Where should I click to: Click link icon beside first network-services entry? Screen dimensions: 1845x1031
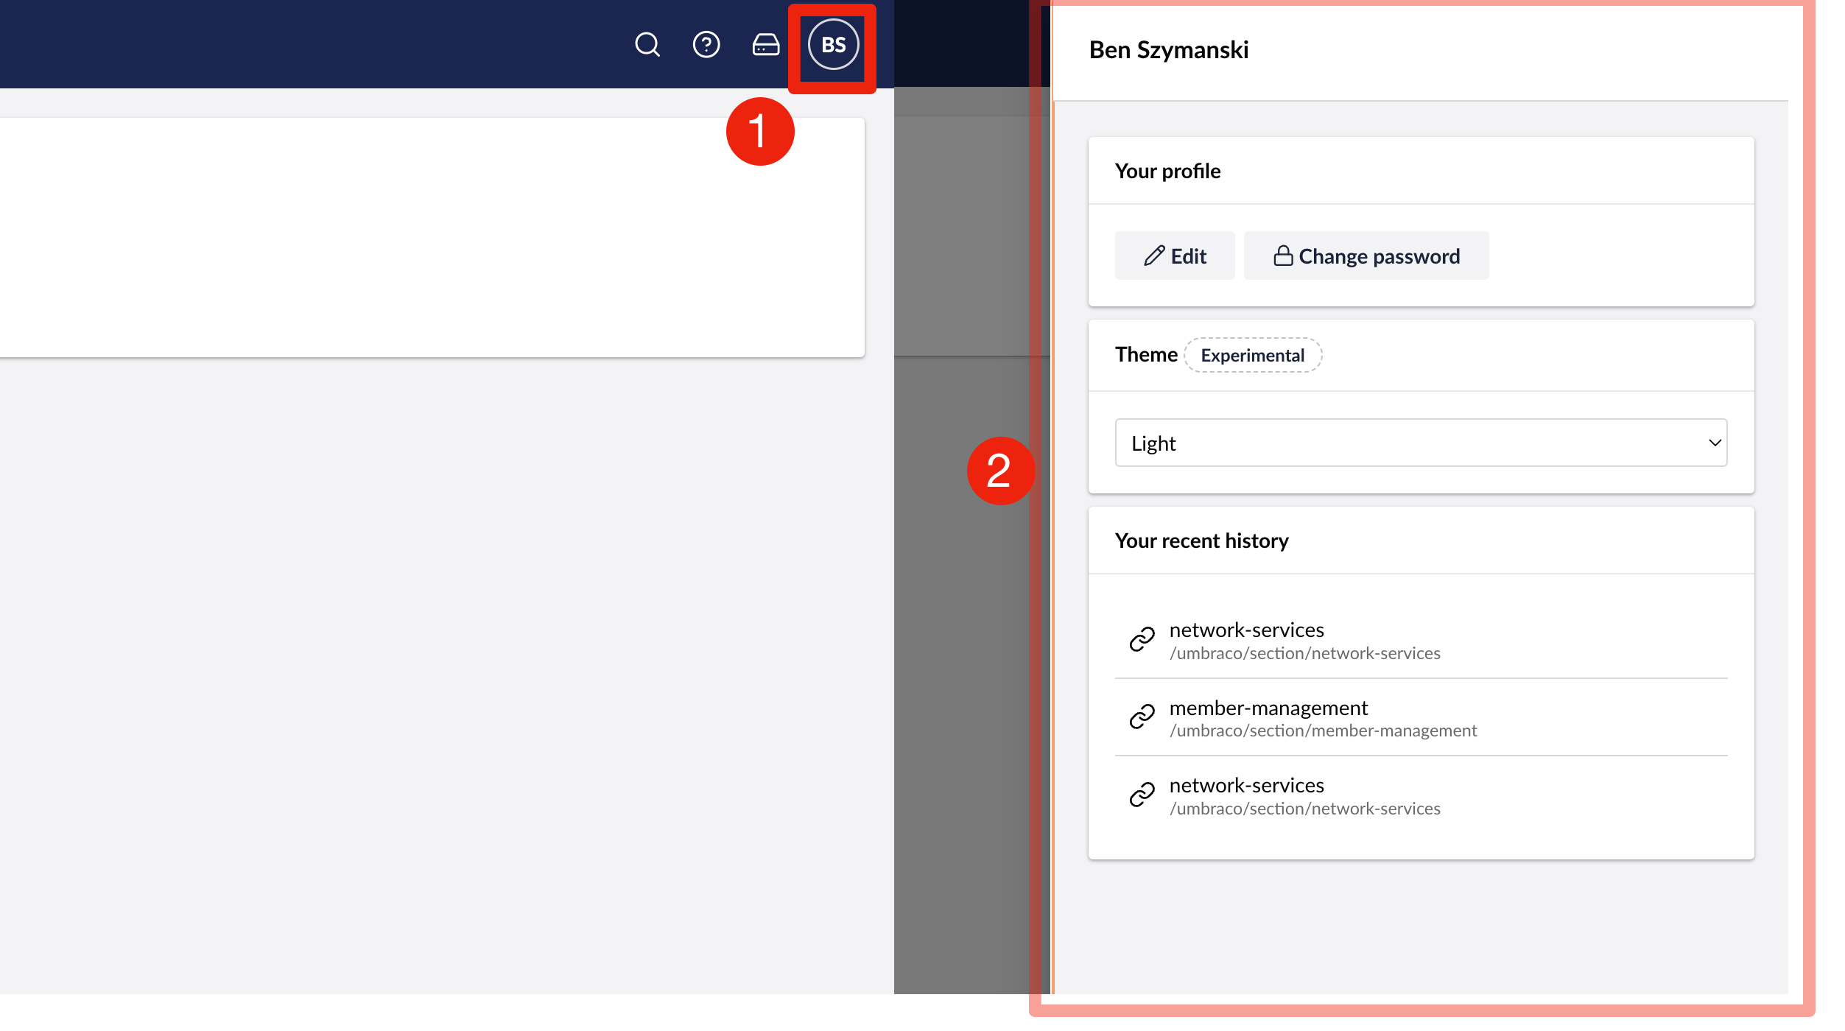pos(1142,639)
